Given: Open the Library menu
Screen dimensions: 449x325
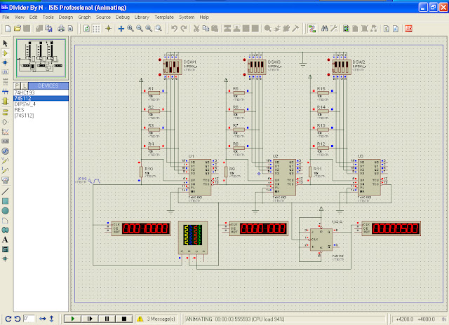Looking at the screenshot, I should tap(142, 17).
